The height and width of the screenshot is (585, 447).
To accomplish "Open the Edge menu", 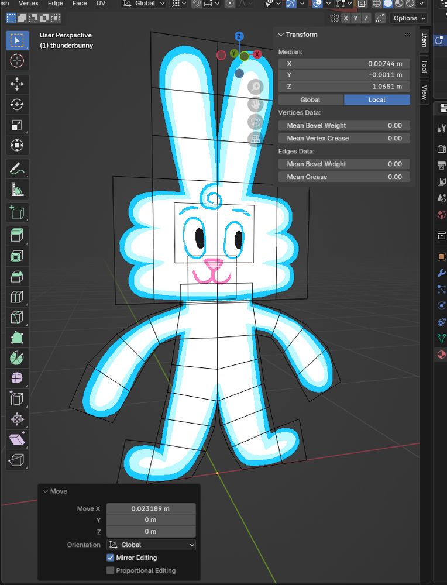I will (55, 3).
